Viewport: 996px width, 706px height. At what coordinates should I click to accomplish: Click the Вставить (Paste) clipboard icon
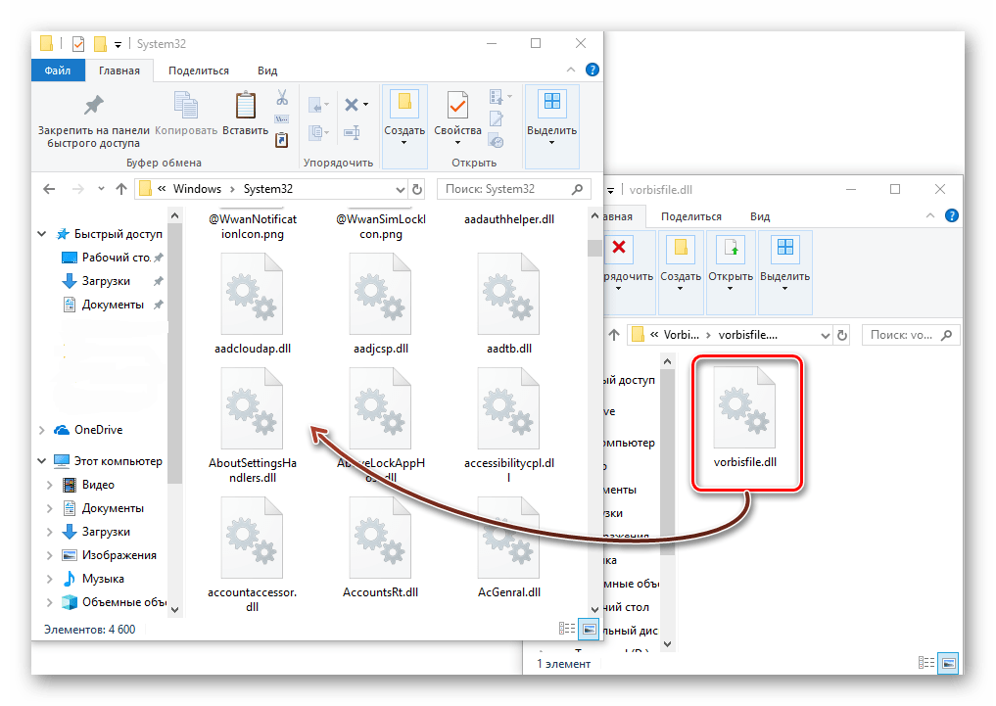[x=245, y=115]
